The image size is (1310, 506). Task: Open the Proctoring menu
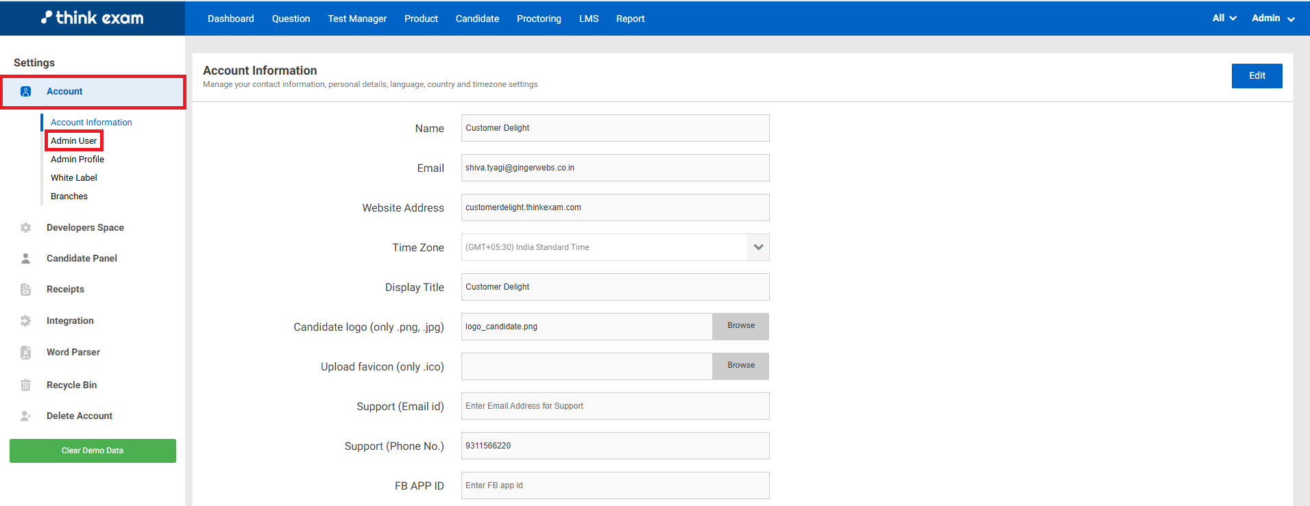pyautogui.click(x=539, y=18)
